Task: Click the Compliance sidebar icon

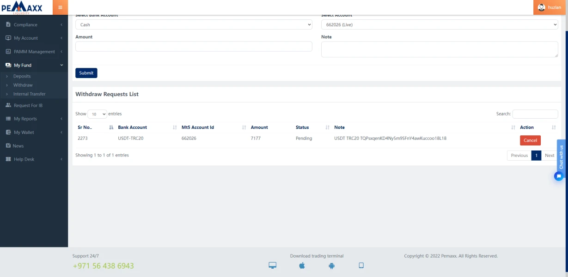Action: tap(8, 25)
